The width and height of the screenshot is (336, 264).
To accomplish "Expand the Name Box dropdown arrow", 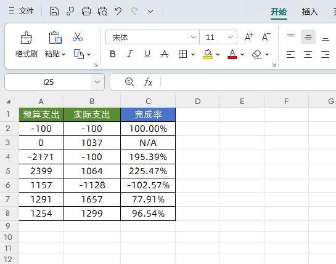I will [x=97, y=82].
